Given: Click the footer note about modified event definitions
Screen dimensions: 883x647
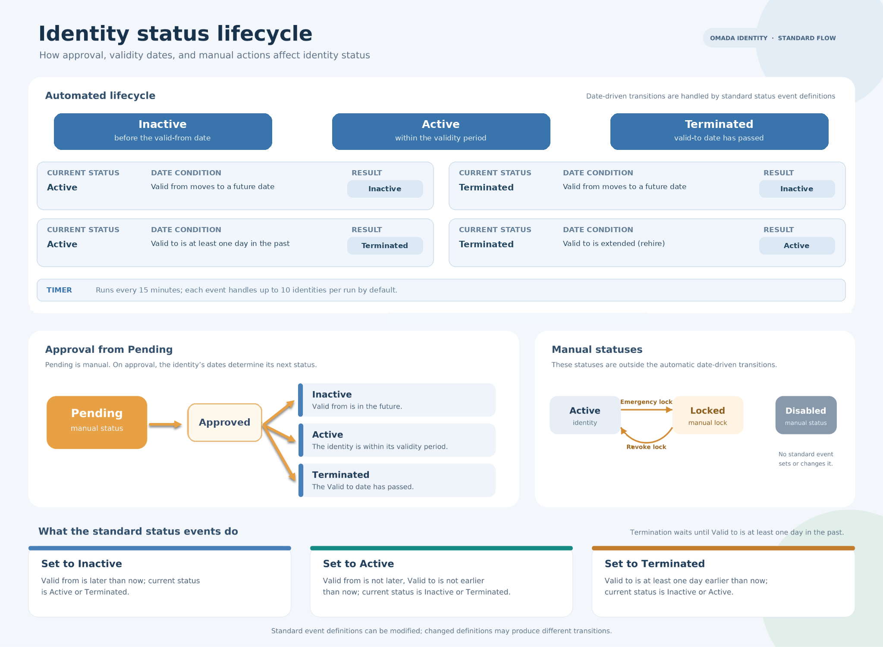Looking at the screenshot, I should click(x=441, y=631).
